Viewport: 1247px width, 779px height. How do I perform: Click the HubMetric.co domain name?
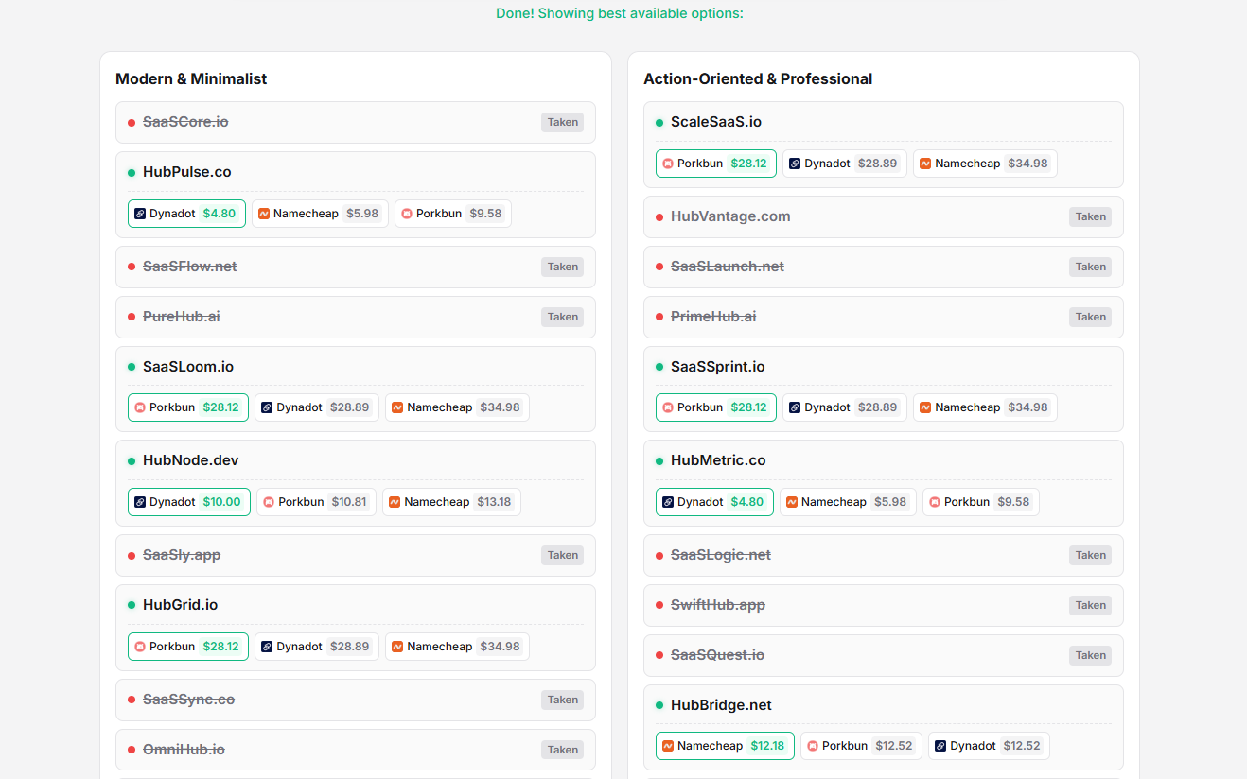pos(718,460)
